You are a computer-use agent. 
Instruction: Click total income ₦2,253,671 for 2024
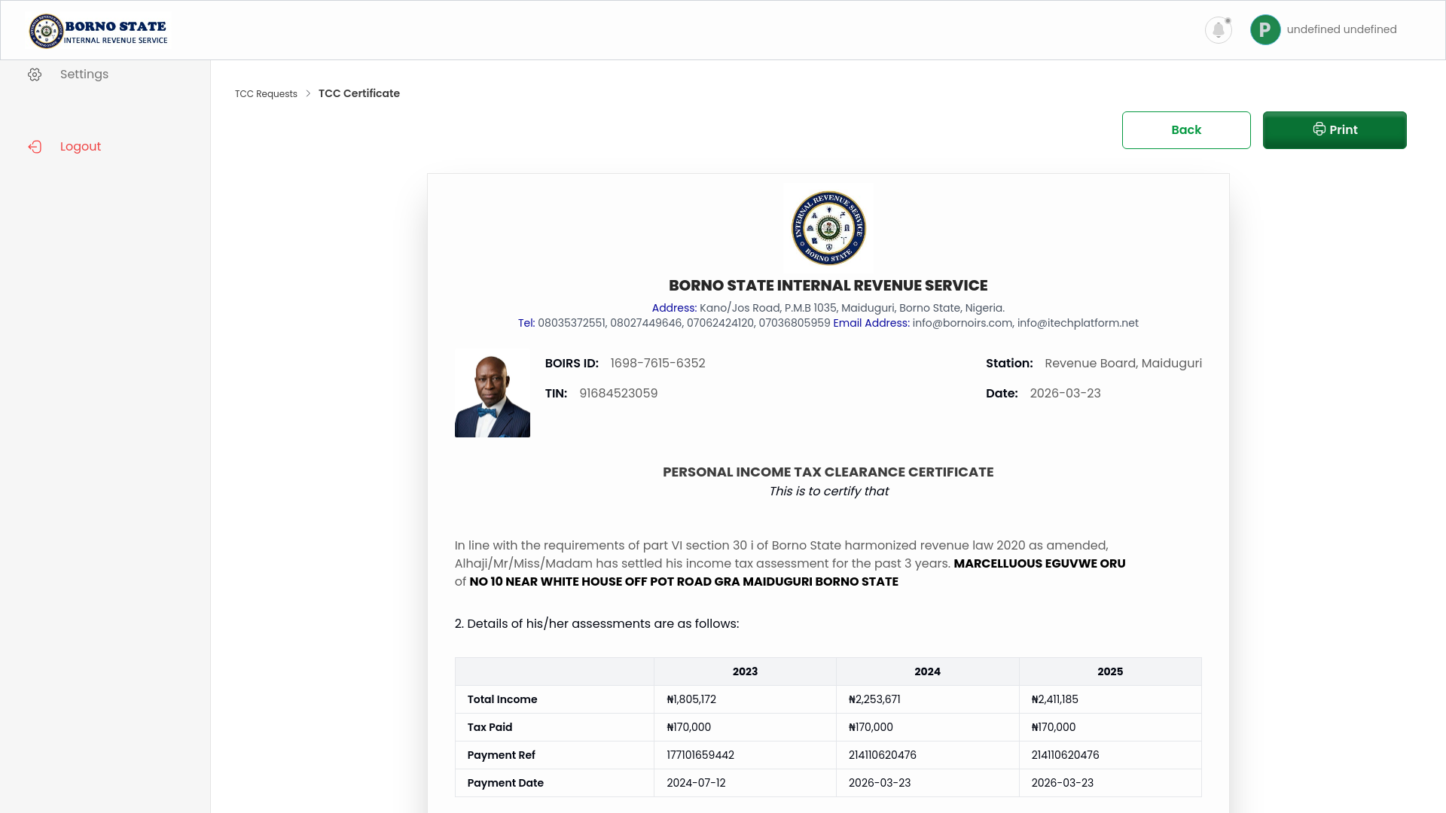coord(874,699)
